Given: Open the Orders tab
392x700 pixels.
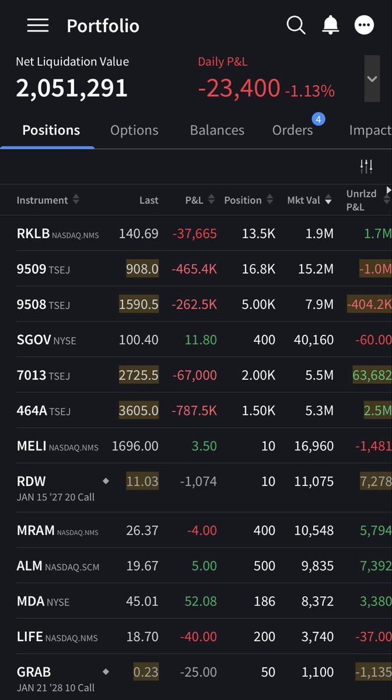Looking at the screenshot, I should point(292,130).
